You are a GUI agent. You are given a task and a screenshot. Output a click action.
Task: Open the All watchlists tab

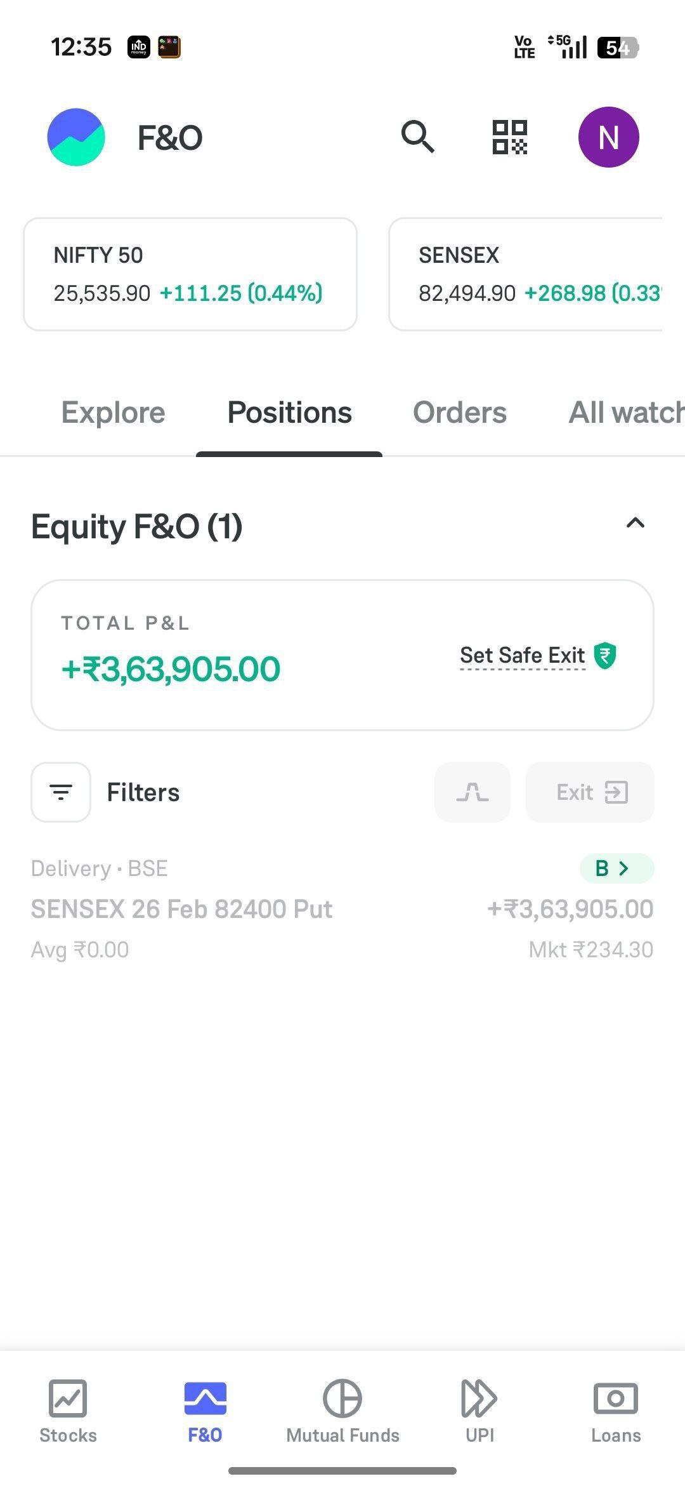click(625, 413)
